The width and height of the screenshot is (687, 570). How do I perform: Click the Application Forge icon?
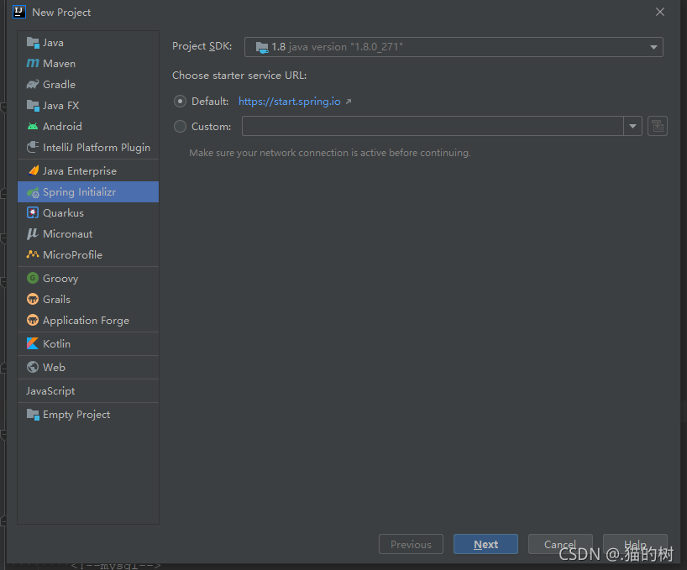(33, 320)
